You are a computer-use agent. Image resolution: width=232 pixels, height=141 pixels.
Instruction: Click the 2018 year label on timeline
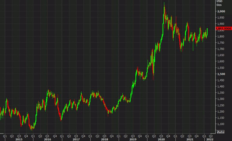(105, 139)
